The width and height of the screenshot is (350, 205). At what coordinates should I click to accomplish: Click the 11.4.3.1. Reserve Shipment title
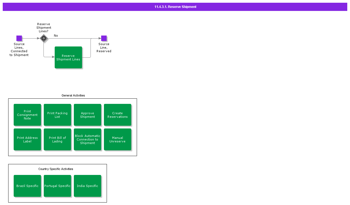[x=175, y=7]
